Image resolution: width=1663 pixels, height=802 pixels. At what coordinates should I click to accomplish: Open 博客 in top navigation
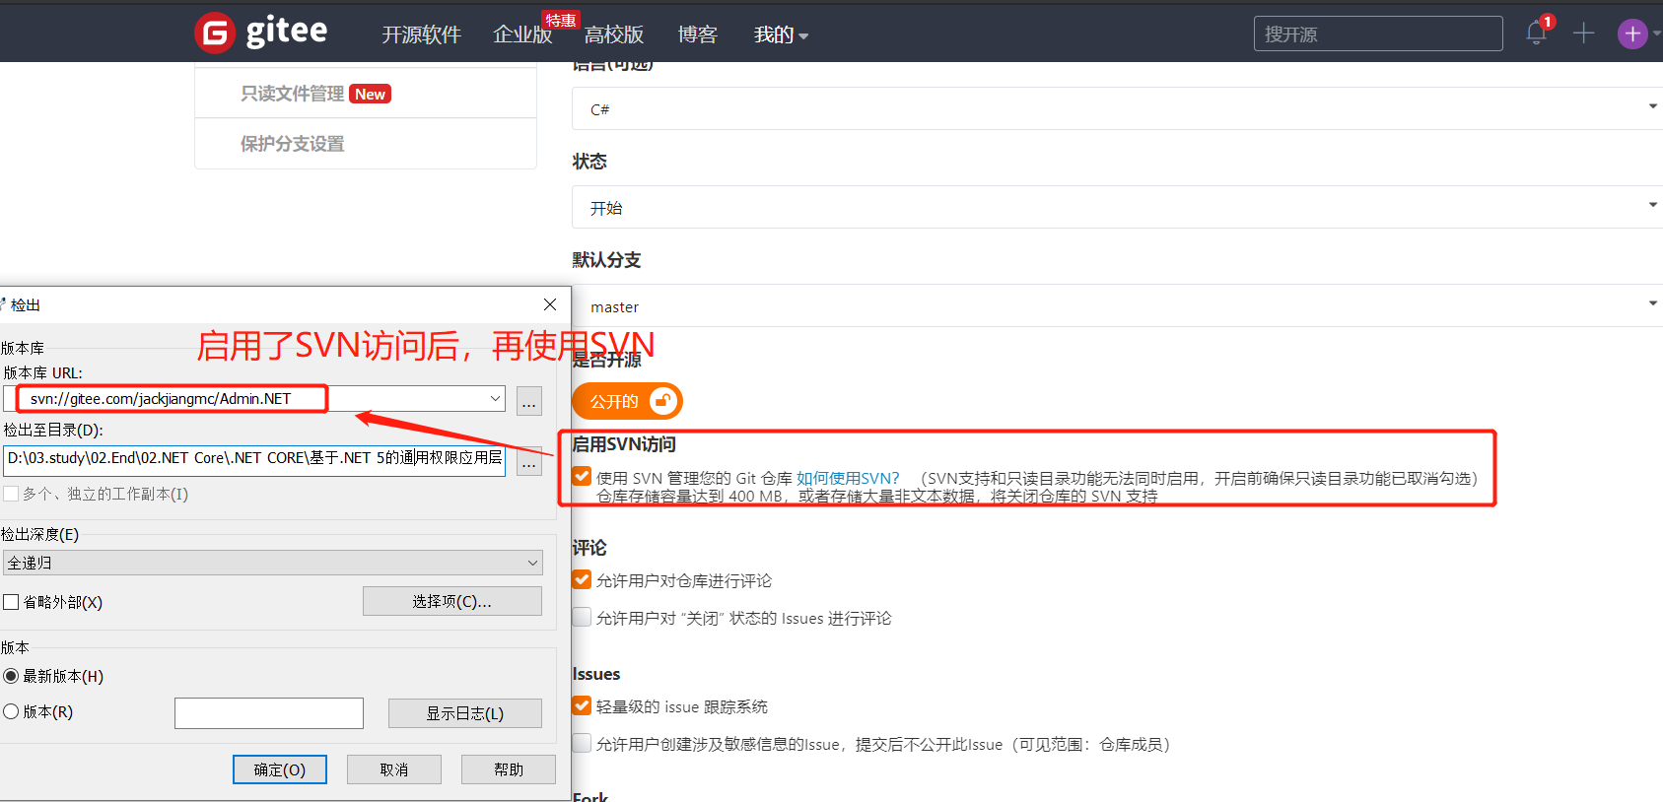(697, 35)
